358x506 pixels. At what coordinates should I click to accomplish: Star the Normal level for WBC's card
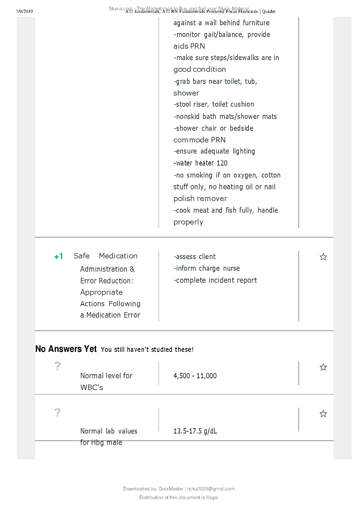[323, 367]
